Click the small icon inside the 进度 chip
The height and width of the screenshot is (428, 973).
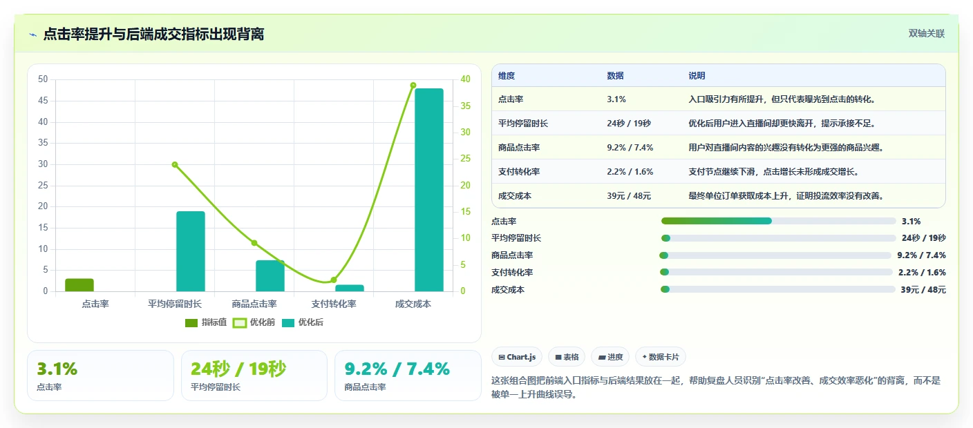tap(602, 358)
